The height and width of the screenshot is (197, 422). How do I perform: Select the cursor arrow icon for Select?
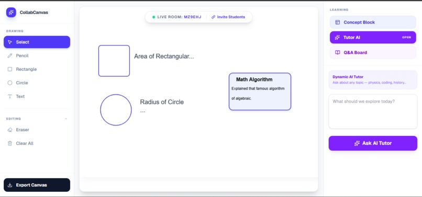point(10,42)
